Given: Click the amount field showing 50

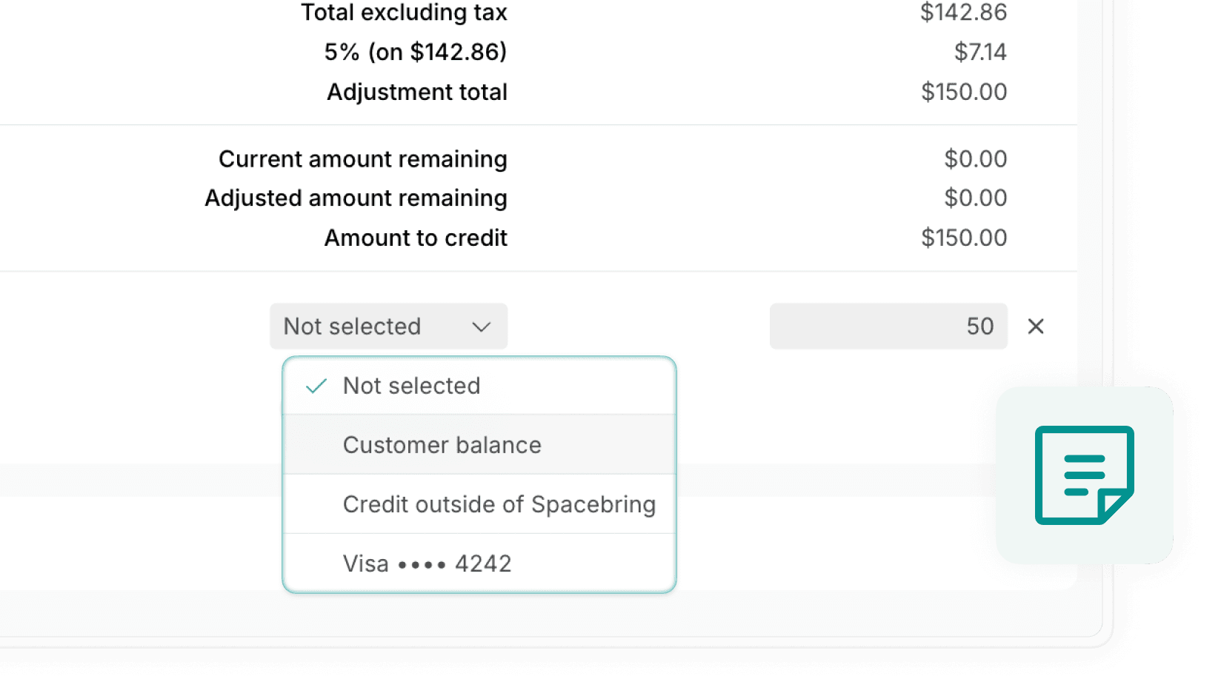Looking at the screenshot, I should (888, 327).
